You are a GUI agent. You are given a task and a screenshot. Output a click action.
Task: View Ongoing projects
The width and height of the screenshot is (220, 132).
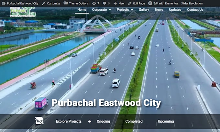(x=103, y=121)
